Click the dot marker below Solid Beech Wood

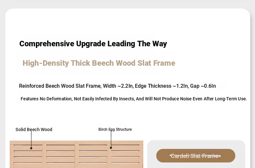[x=31, y=148]
